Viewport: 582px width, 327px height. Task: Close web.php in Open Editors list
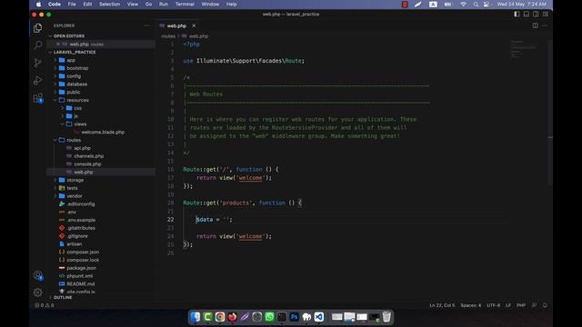coord(58,45)
